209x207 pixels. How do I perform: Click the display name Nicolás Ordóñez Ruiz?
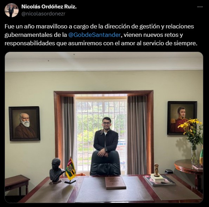49,7
